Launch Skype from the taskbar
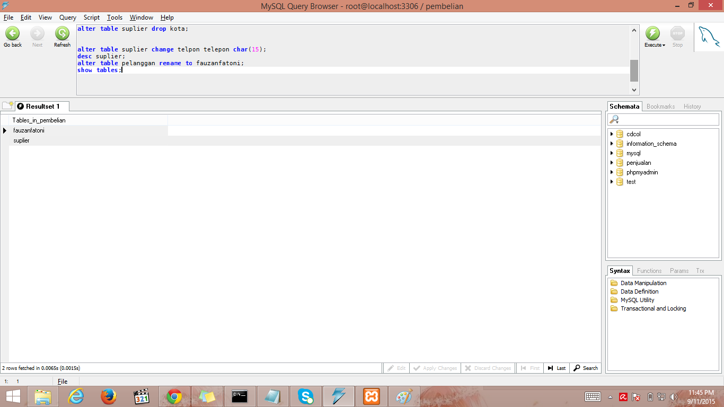 (x=305, y=396)
